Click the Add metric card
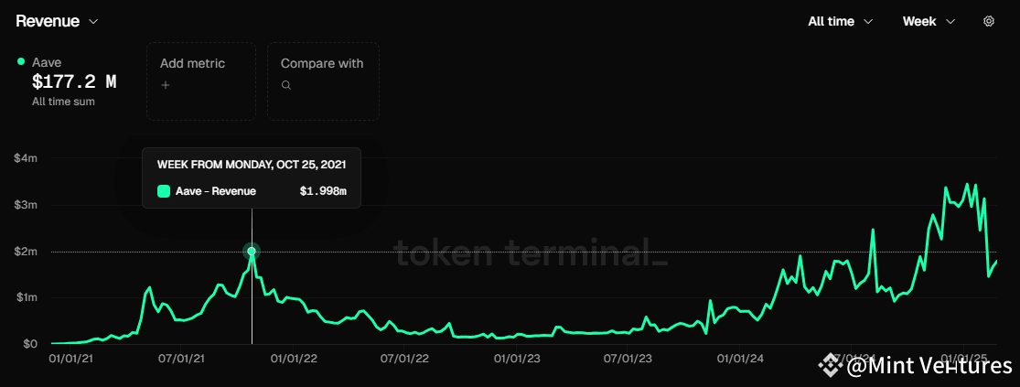The height and width of the screenshot is (387, 1020). 201,81
